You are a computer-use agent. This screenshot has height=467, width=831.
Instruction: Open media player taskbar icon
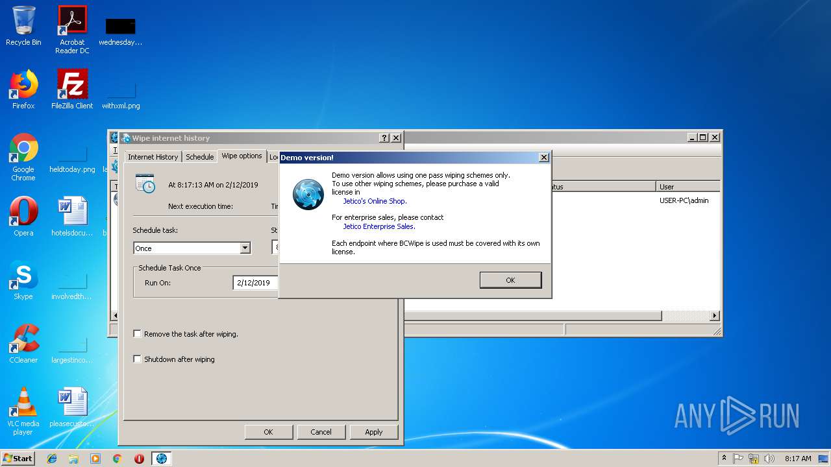tap(95, 459)
